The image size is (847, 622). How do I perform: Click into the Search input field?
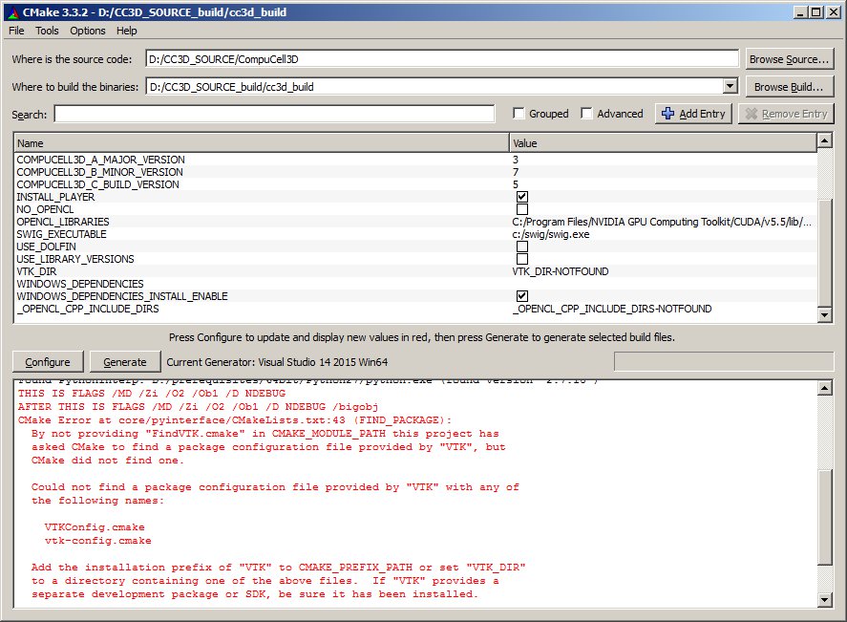(274, 115)
